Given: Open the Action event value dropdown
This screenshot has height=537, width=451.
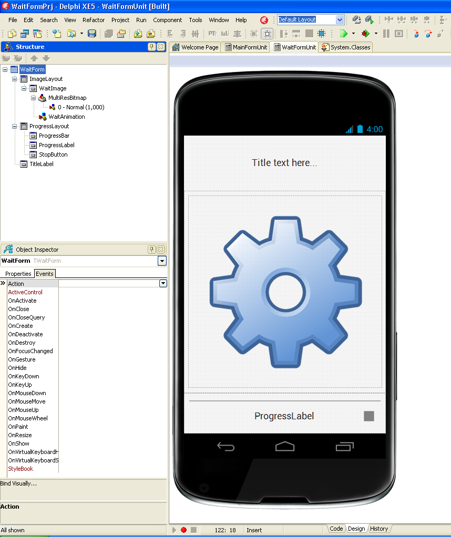Looking at the screenshot, I should [163, 284].
